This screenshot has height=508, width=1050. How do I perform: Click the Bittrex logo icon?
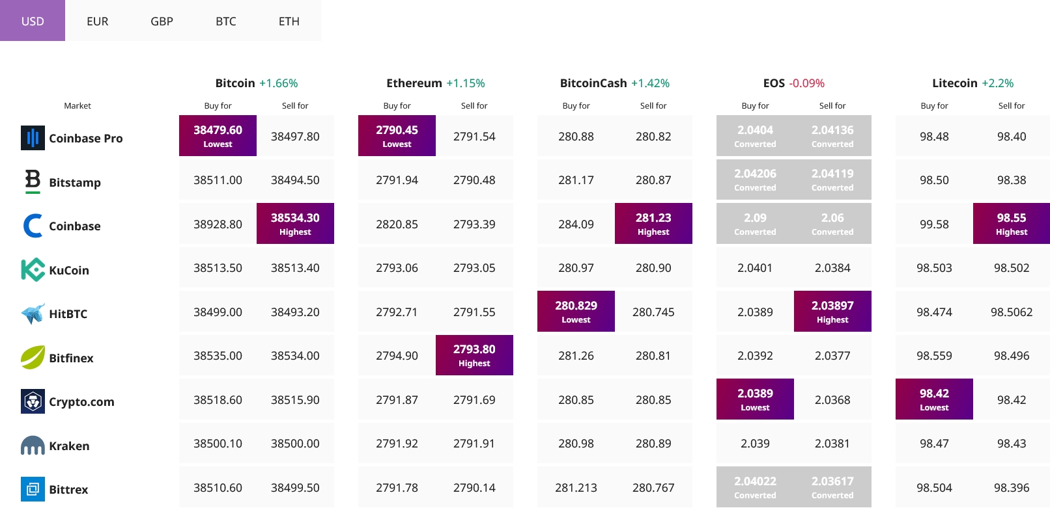[33, 489]
